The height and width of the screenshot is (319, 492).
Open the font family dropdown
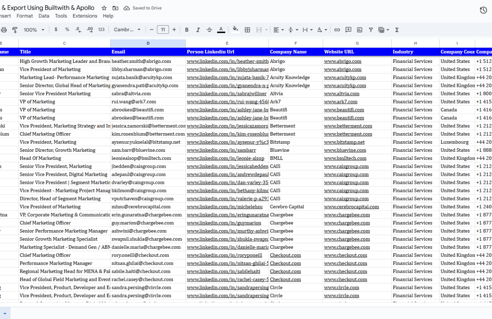[127, 30]
